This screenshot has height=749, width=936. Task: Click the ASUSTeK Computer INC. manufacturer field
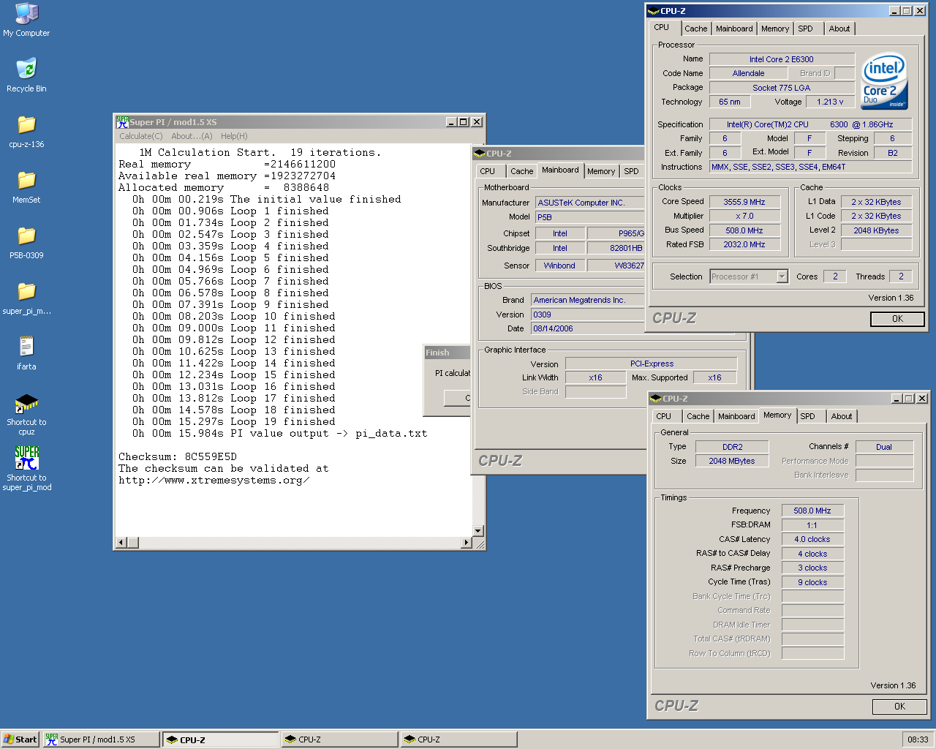[x=589, y=203]
